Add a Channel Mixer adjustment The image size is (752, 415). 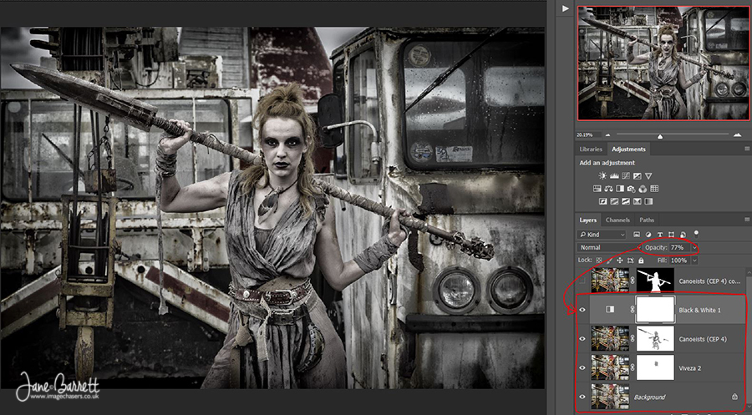pos(643,189)
